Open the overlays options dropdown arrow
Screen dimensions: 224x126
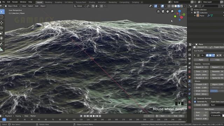[x=165, y=6]
